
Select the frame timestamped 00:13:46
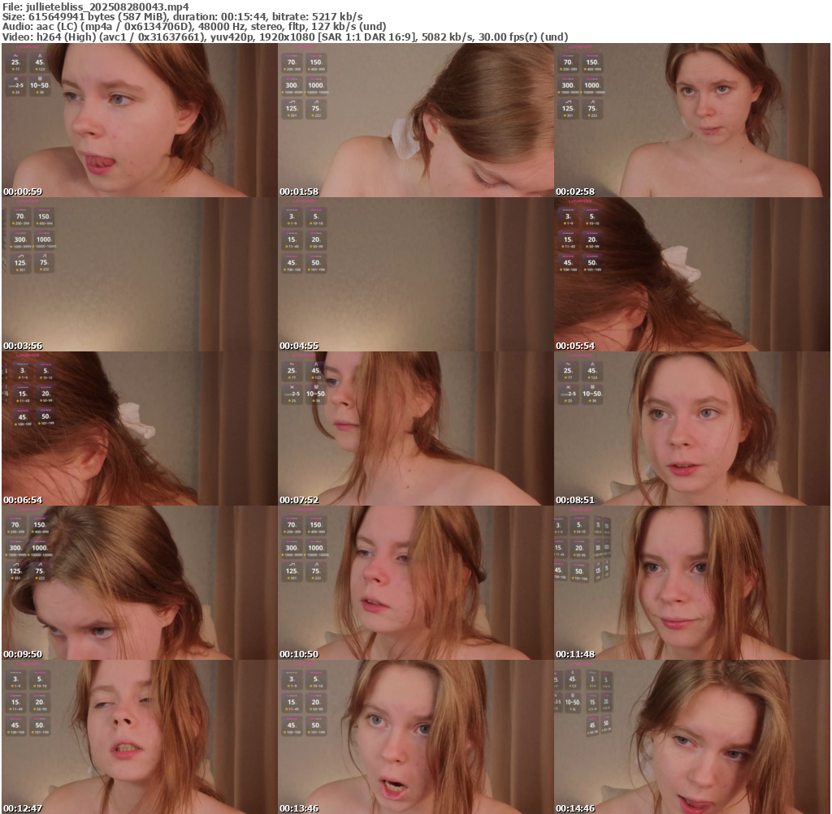point(415,737)
